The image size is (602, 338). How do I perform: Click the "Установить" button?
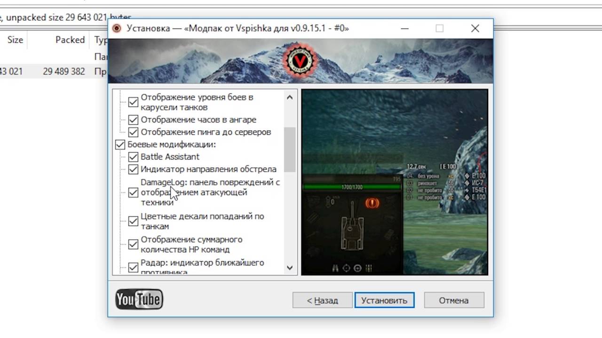point(384,300)
